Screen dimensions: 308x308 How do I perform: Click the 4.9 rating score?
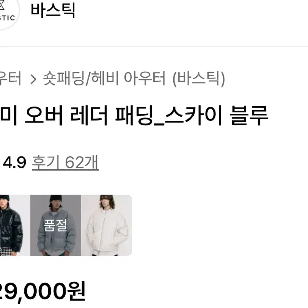point(15,162)
